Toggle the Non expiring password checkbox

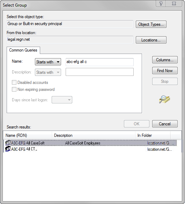click(14, 89)
